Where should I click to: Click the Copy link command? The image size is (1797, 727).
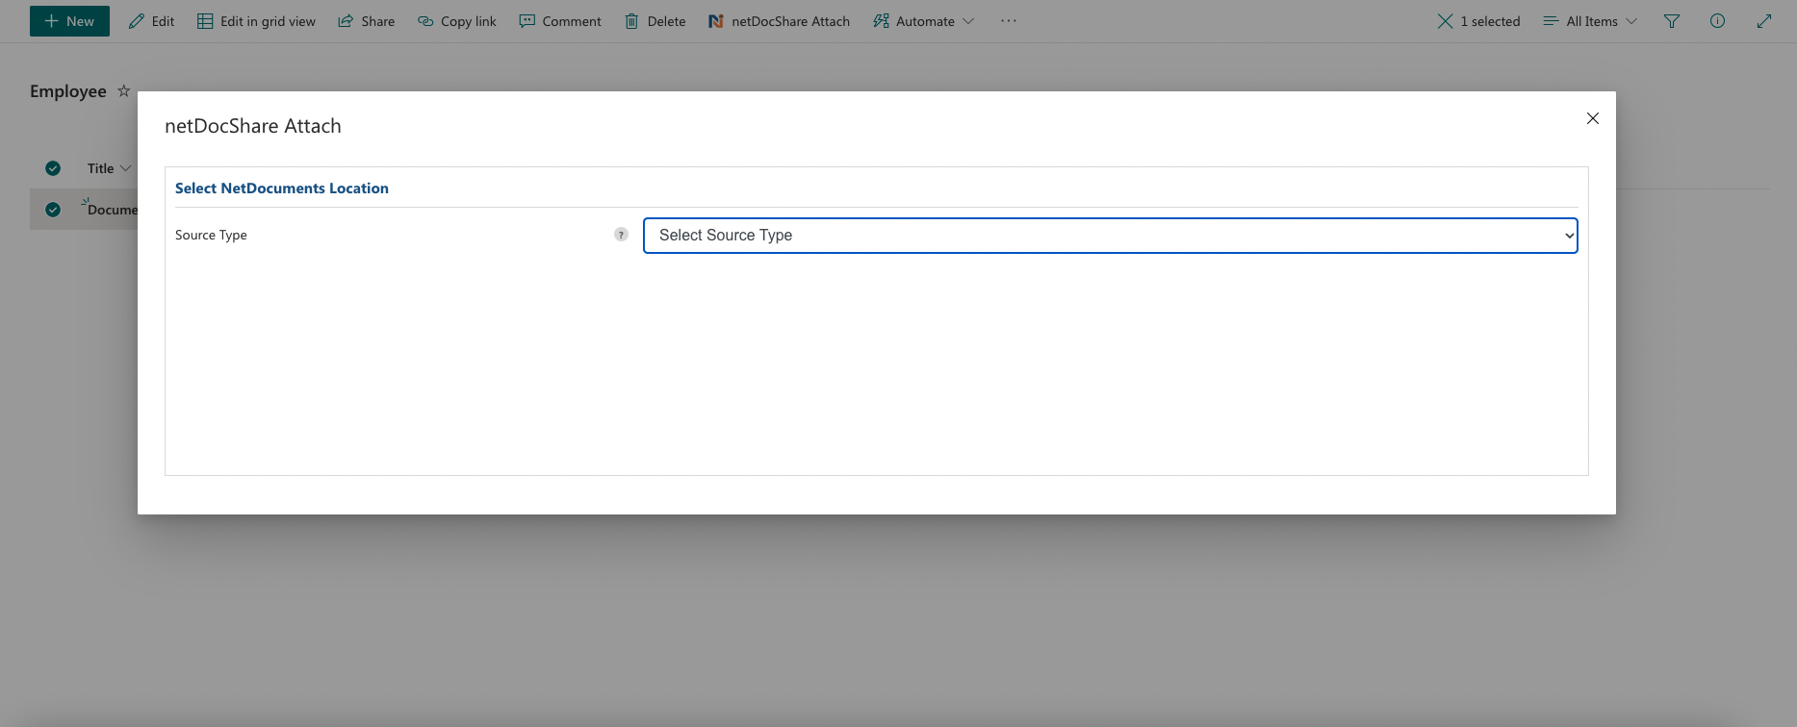[457, 21]
